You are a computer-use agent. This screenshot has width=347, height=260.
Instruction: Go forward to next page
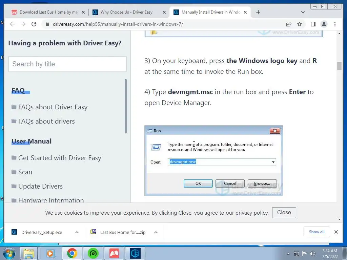23,24
